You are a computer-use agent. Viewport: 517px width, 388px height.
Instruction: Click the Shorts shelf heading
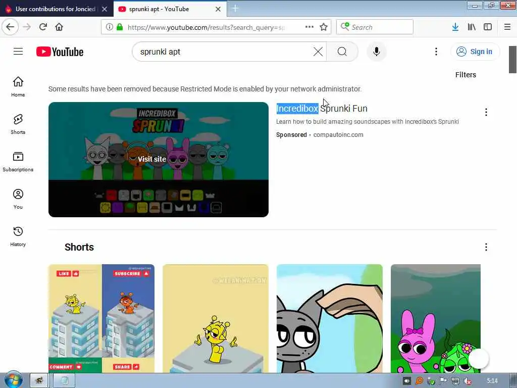click(x=79, y=247)
